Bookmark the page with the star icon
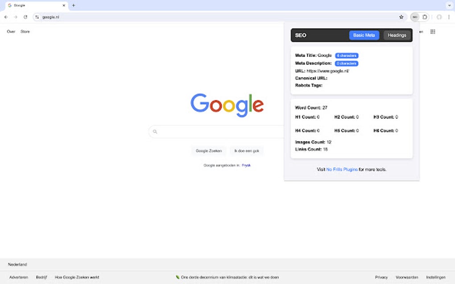This screenshot has width=455, height=284. 401,16
